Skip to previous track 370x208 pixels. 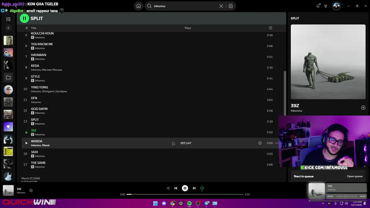[176, 188]
